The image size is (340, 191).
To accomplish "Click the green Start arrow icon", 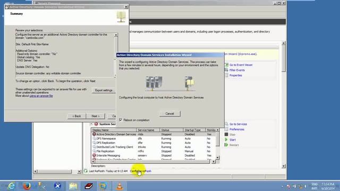I will tap(226, 140).
